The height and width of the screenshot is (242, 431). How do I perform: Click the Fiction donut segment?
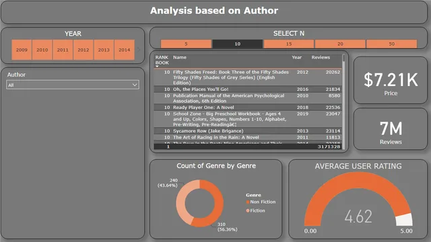click(x=181, y=202)
